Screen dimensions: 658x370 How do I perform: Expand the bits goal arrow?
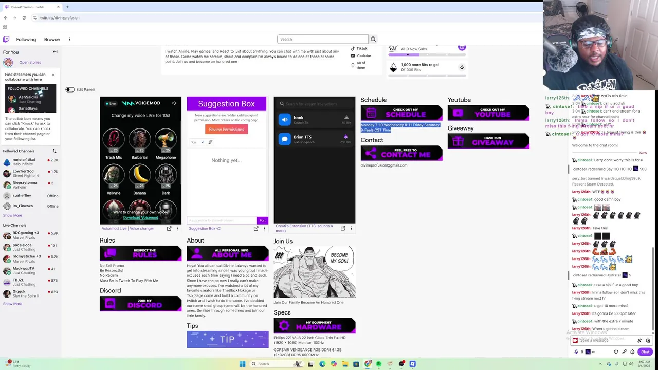(462, 67)
